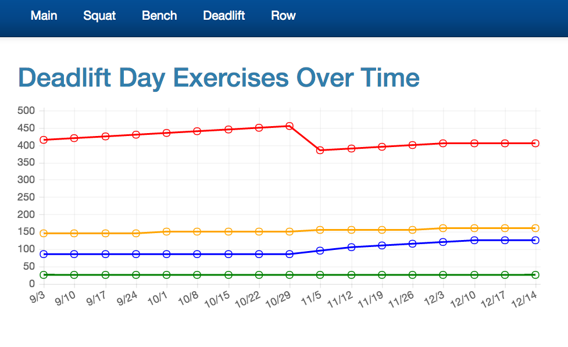The width and height of the screenshot is (568, 347).
Task: Go to the Squat page
Action: [x=99, y=16]
